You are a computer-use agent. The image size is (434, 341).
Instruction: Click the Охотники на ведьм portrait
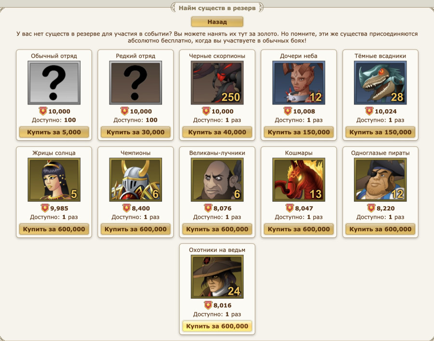217,277
